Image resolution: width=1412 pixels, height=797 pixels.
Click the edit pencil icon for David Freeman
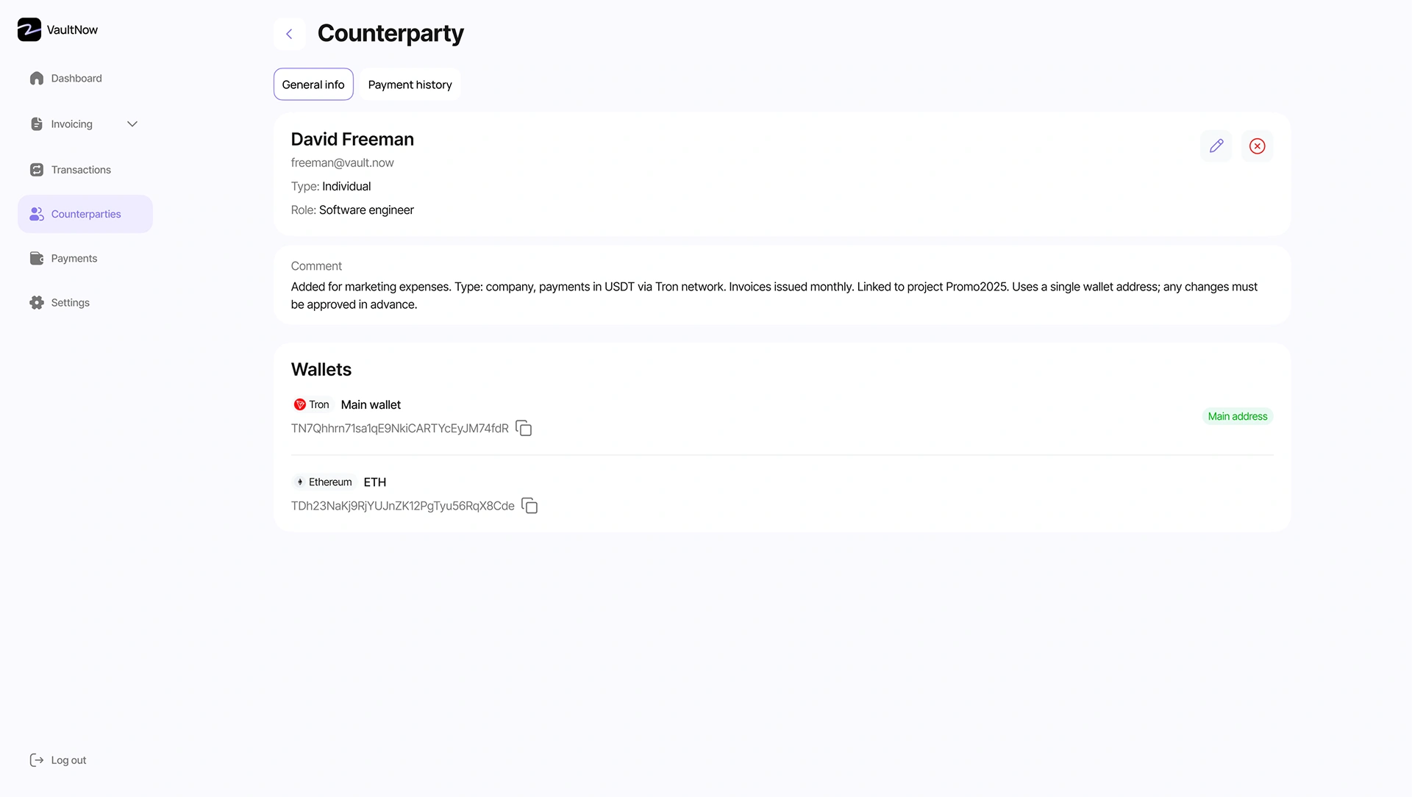tap(1216, 146)
